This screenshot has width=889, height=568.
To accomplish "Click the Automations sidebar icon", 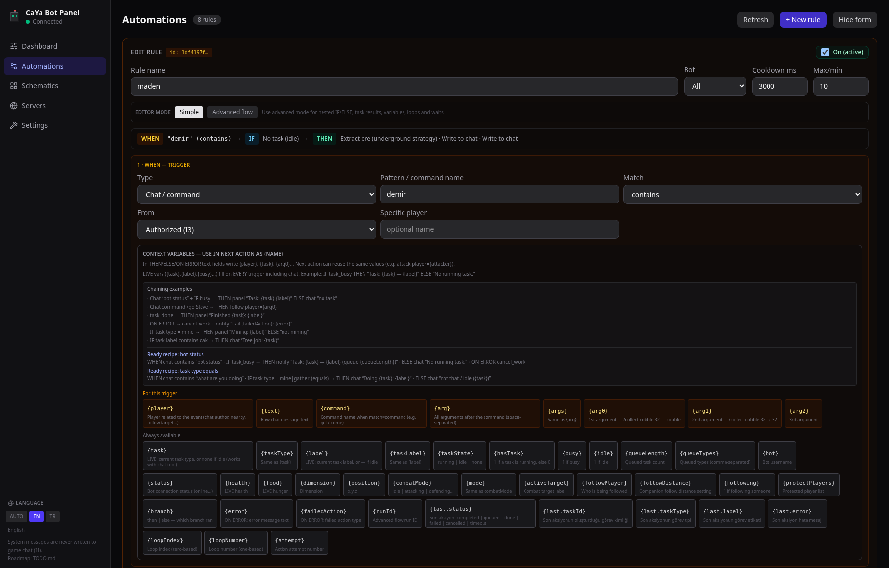I will (14, 66).
